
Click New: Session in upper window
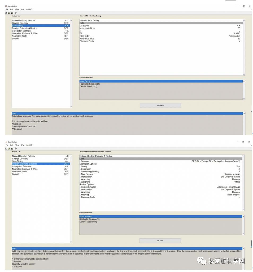tap(161, 81)
